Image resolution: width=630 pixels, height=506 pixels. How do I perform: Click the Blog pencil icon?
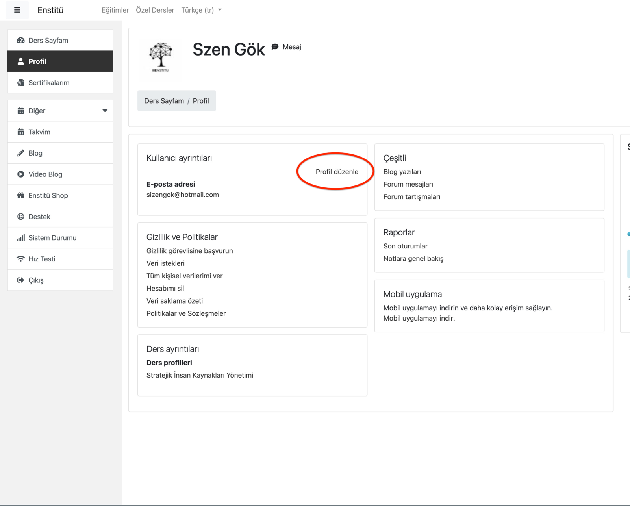tap(20, 153)
